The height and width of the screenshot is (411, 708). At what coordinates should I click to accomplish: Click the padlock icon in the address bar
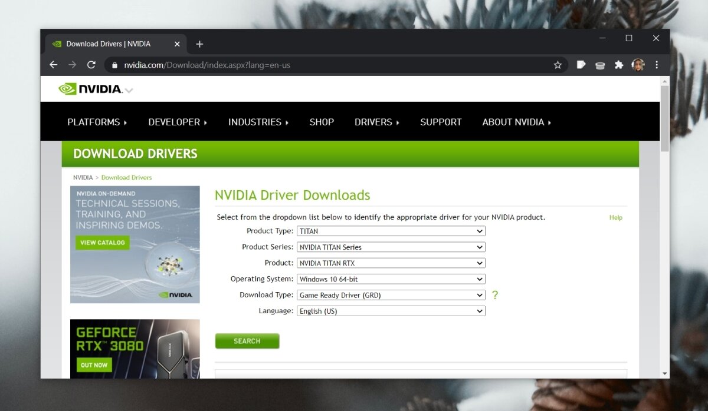(x=114, y=65)
